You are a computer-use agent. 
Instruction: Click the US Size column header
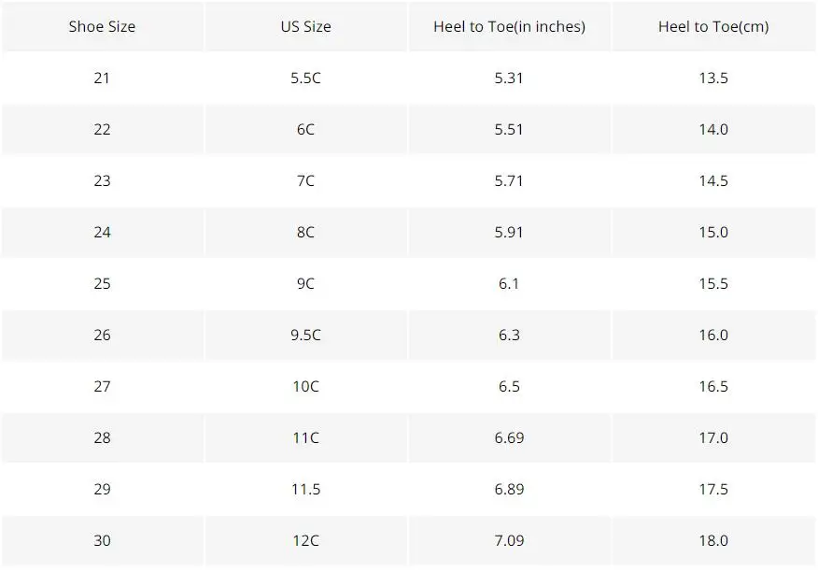305,27
